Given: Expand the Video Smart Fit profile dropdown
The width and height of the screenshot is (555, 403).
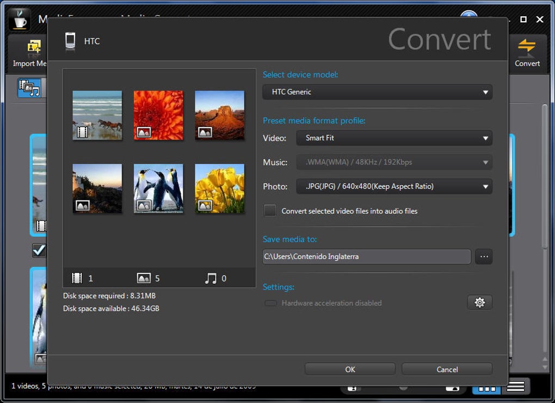Looking at the screenshot, I should coord(394,138).
